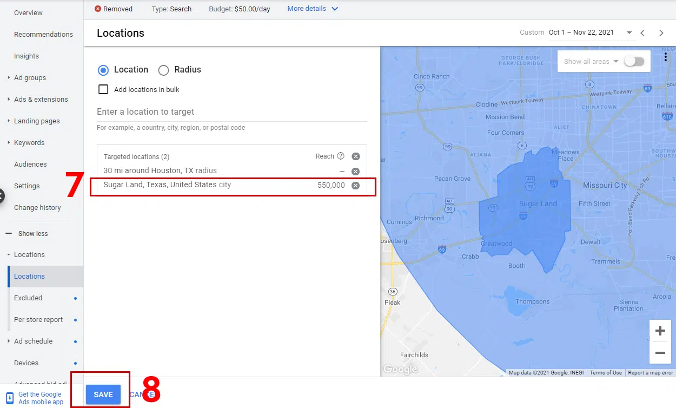Toggle the Show all areas switch

634,61
